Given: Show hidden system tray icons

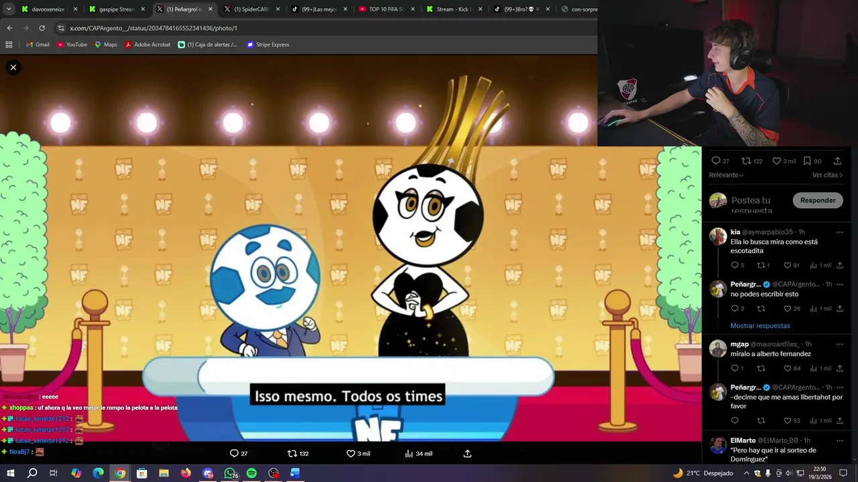Looking at the screenshot, I should (747, 473).
